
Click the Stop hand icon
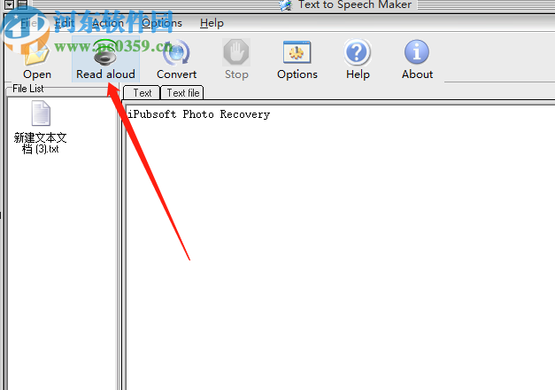coord(236,52)
